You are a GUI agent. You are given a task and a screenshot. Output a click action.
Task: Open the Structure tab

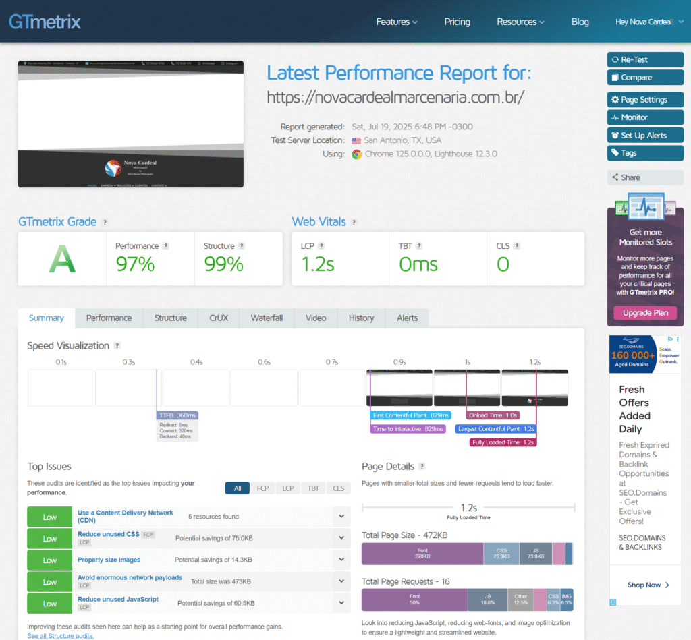click(x=170, y=318)
